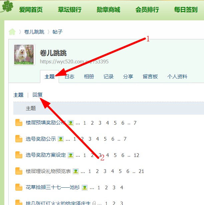Open 个人资料 tab
Viewport: 204px width, 205px height.
point(177,76)
